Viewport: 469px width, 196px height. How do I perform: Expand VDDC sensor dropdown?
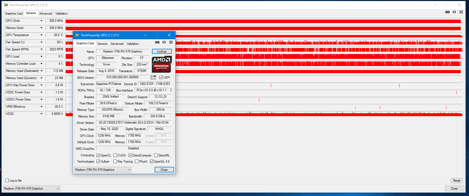(x=41, y=114)
